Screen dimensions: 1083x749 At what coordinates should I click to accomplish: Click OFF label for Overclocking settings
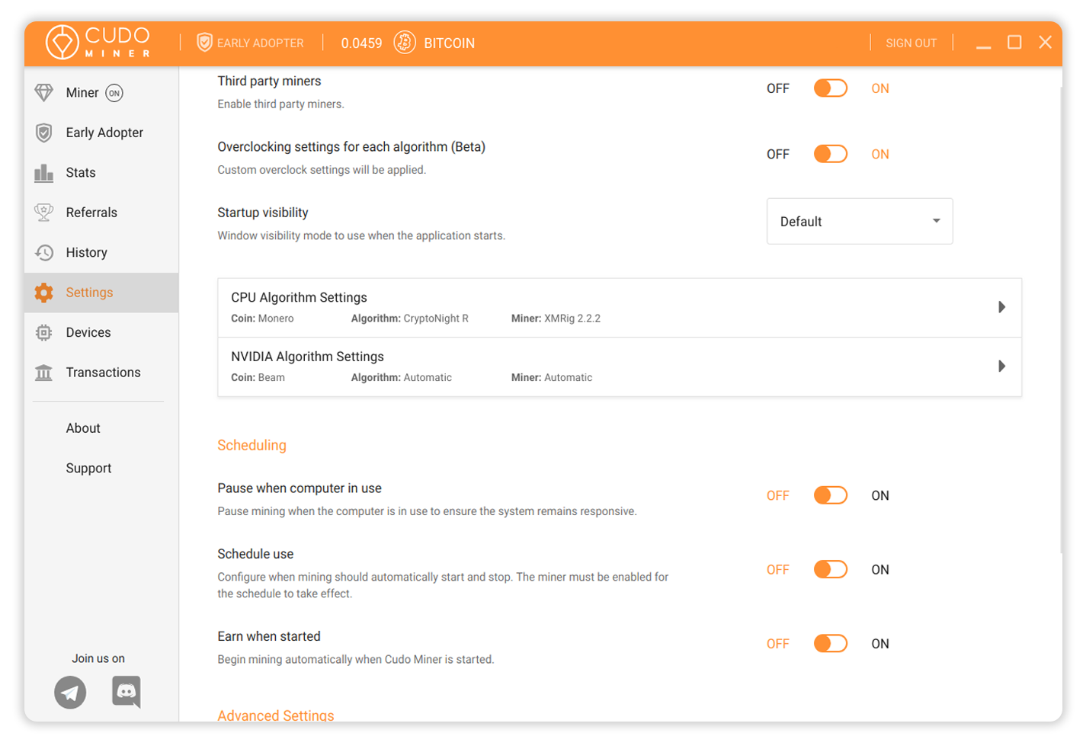click(777, 154)
